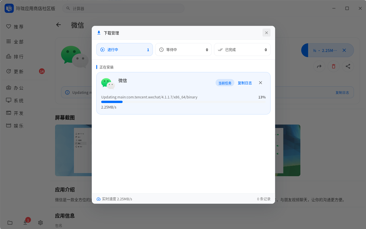366x229 pixels.
Task: Close the download manager dialog
Action: coord(266,33)
